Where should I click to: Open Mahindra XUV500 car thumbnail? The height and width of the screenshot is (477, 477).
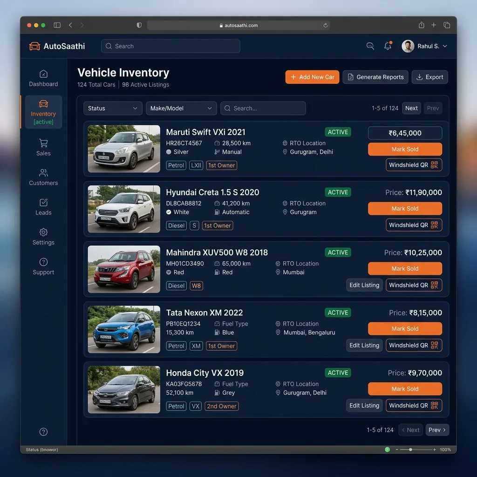coord(124,269)
